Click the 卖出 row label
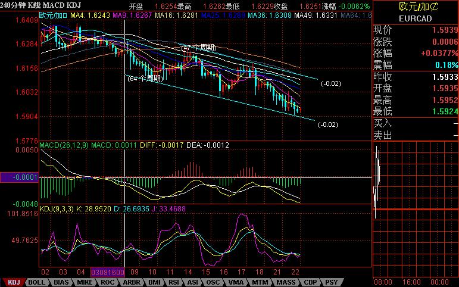 click(x=383, y=135)
